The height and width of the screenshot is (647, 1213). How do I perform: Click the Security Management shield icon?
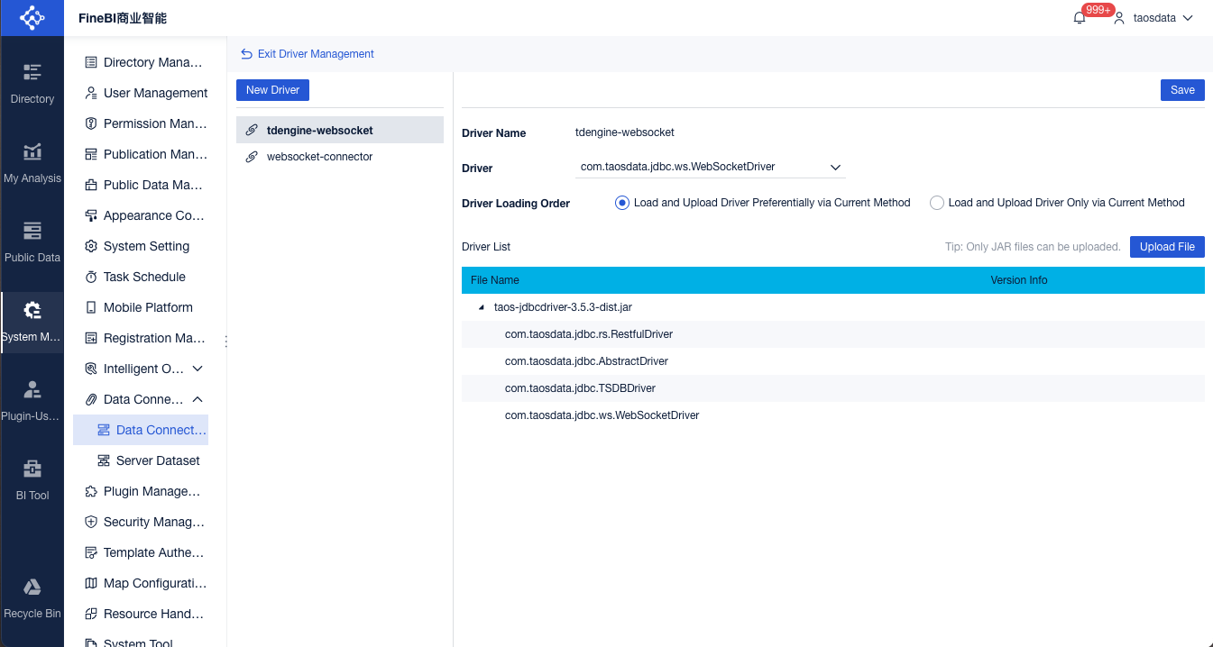[91, 522]
